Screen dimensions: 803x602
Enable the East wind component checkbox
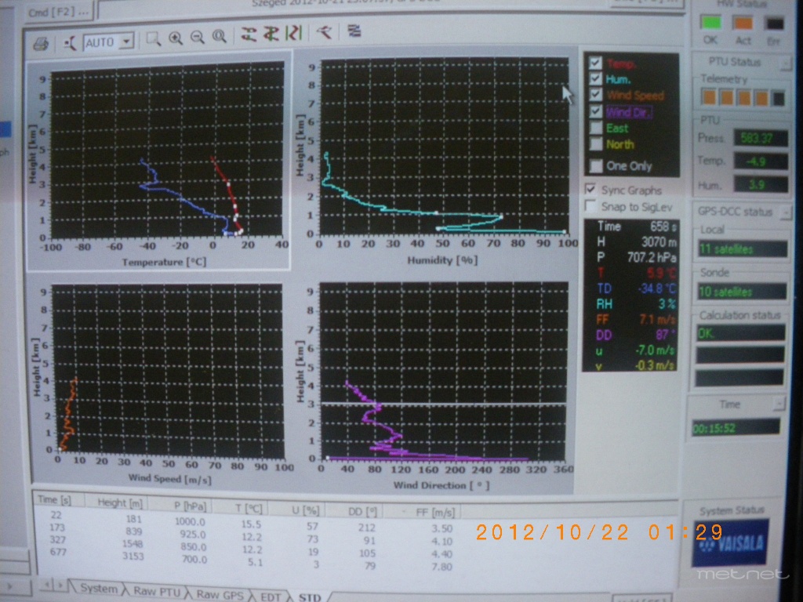pyautogui.click(x=596, y=128)
